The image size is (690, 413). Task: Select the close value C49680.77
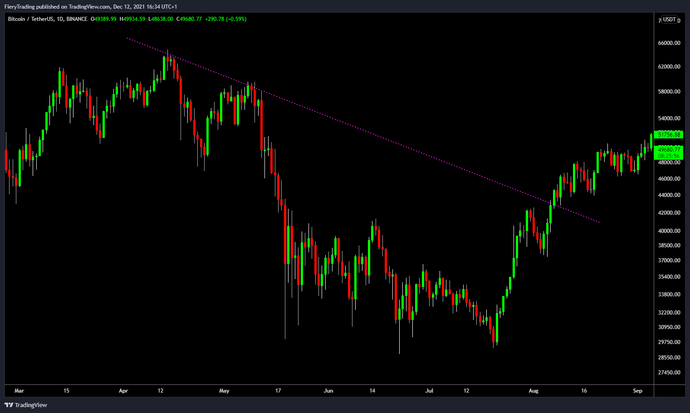click(x=189, y=19)
